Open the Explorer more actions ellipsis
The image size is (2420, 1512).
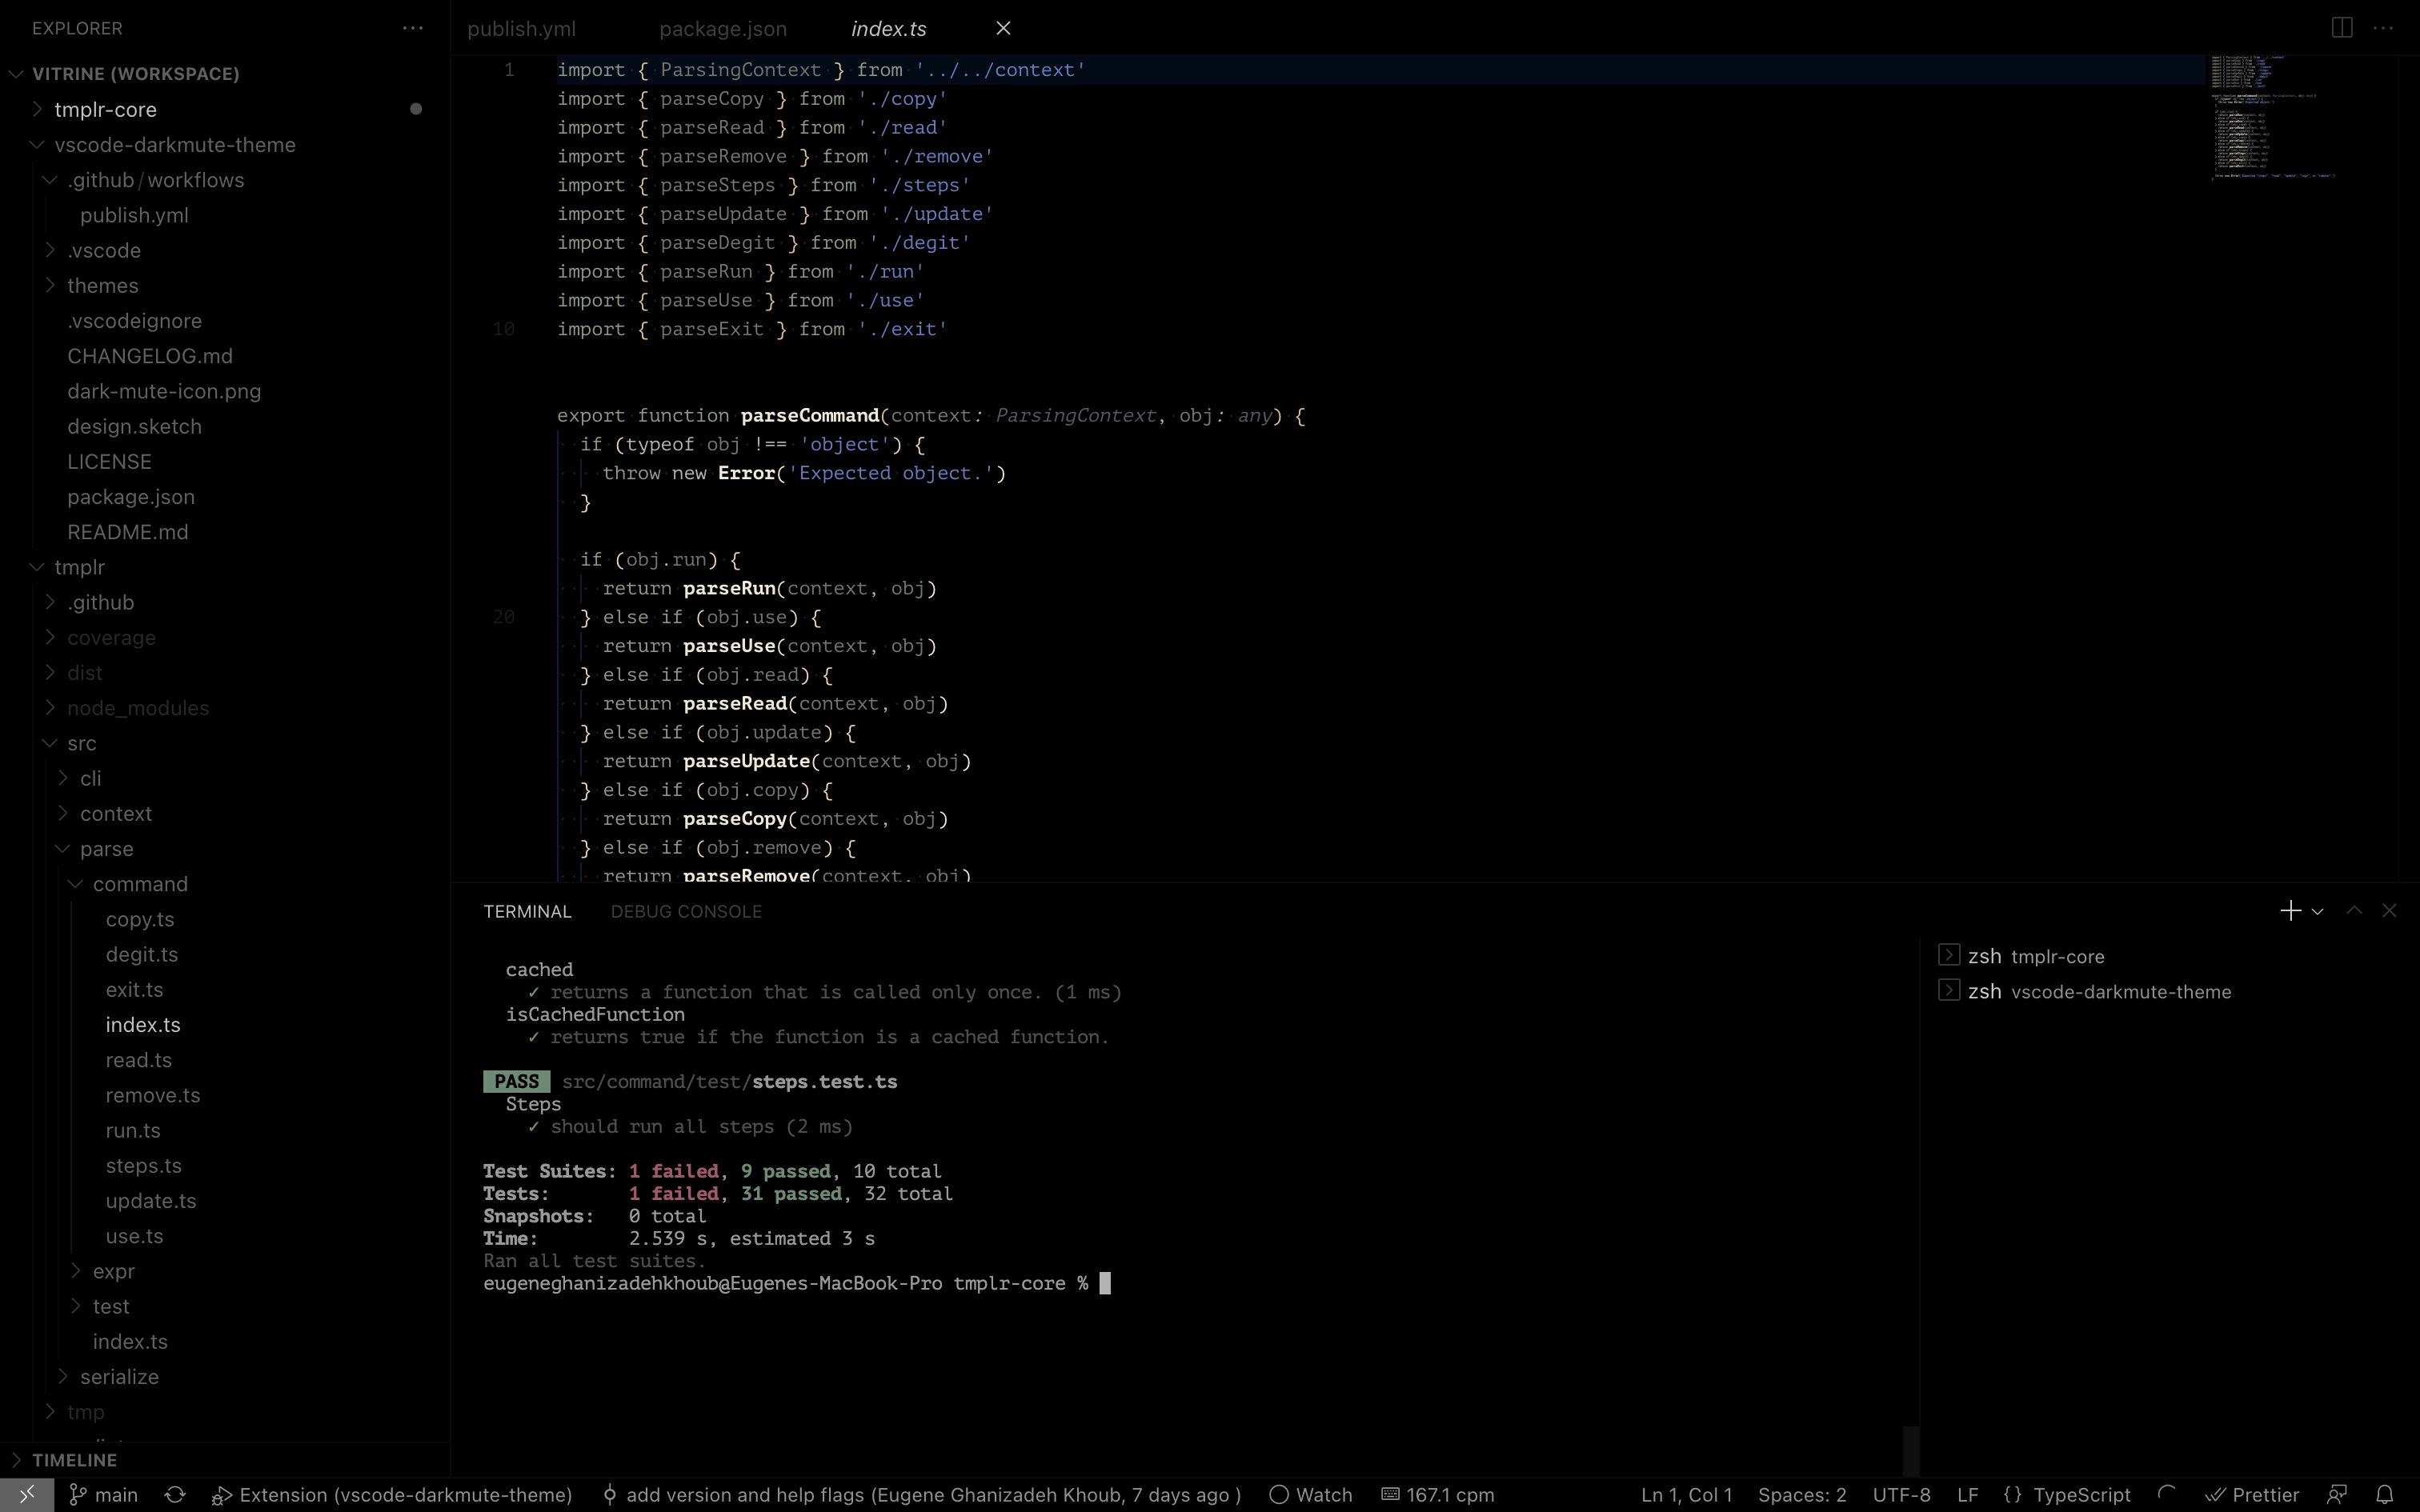412,28
